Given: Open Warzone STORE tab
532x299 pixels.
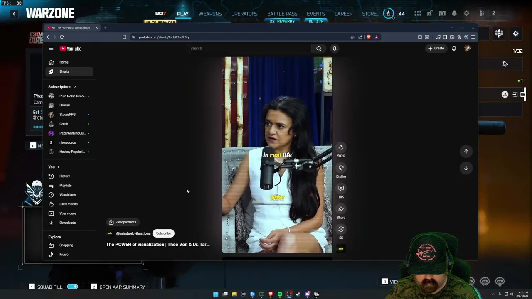Looking at the screenshot, I should 369,14.
